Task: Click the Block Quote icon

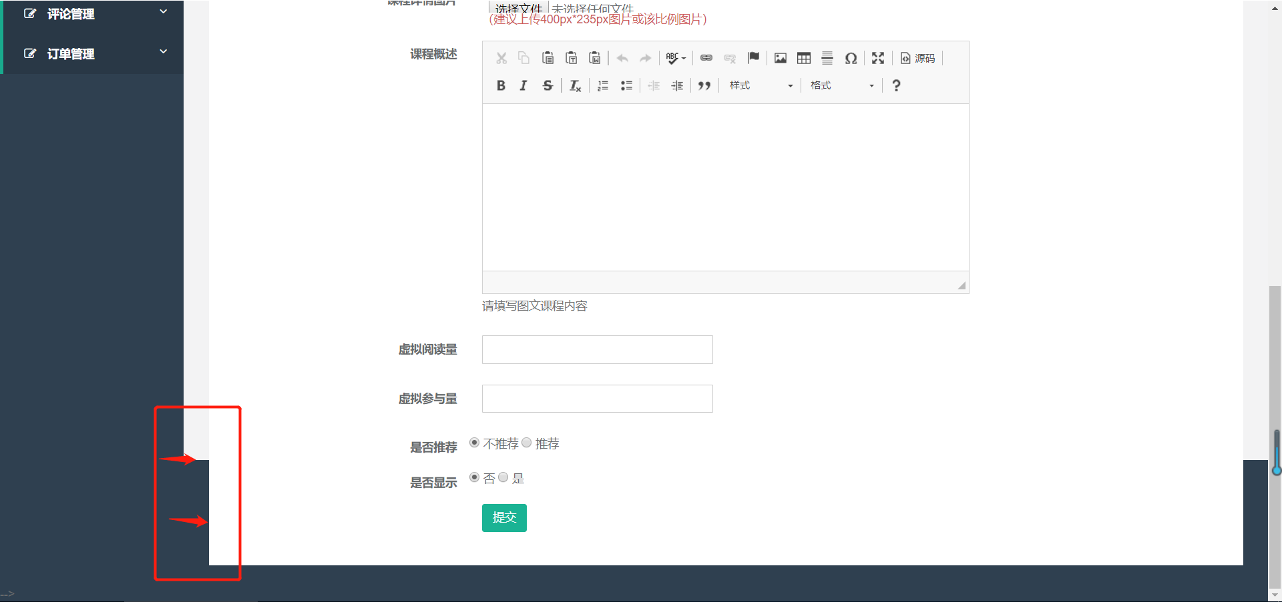Action: pyautogui.click(x=704, y=85)
